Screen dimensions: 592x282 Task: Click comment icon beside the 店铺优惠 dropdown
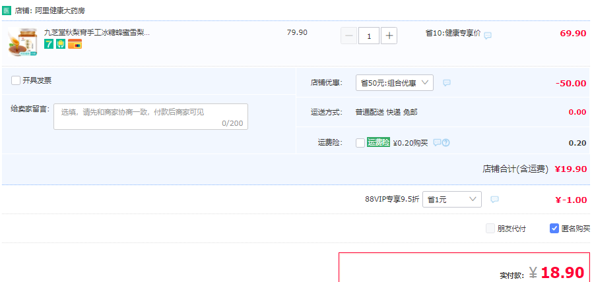447,82
